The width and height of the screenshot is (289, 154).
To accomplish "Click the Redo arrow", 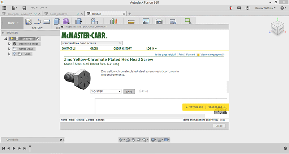I will click(42, 8).
